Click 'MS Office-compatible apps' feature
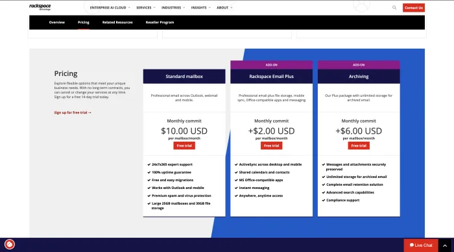454x252 pixels. point(261,180)
